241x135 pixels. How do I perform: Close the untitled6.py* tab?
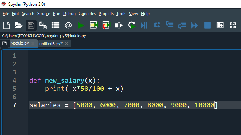click(x=67, y=43)
